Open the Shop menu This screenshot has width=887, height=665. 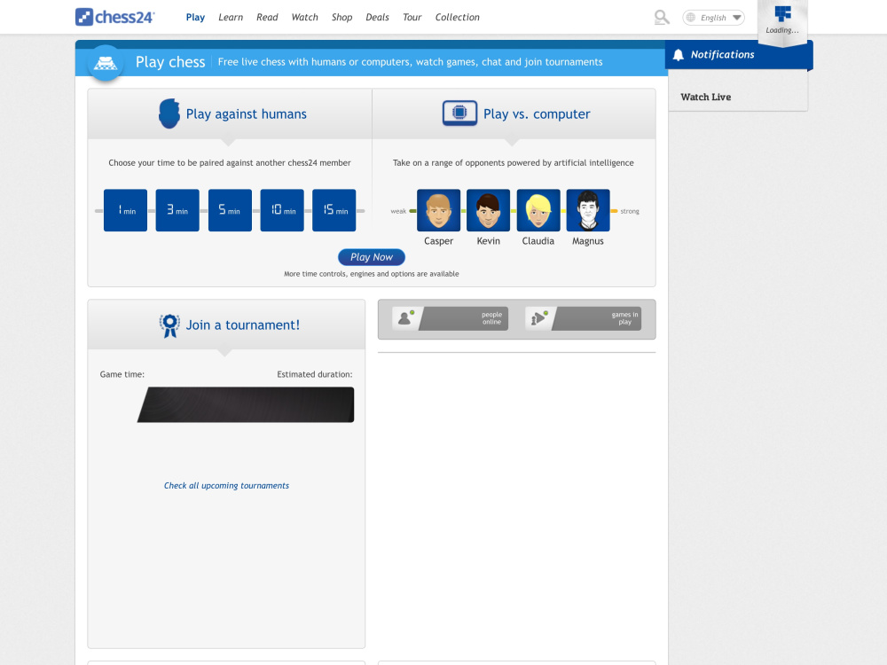pos(341,18)
